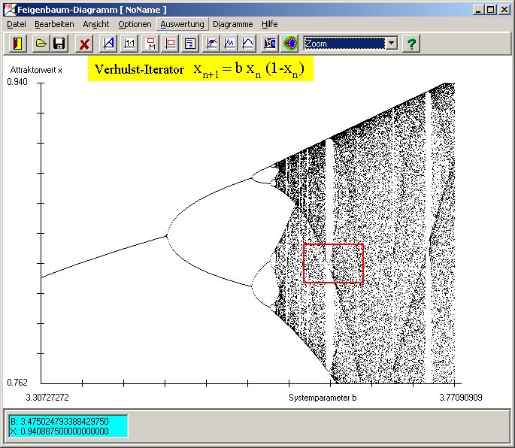This screenshot has height=448, width=515.
Task: Click the parabola curve icon
Action: tap(247, 44)
